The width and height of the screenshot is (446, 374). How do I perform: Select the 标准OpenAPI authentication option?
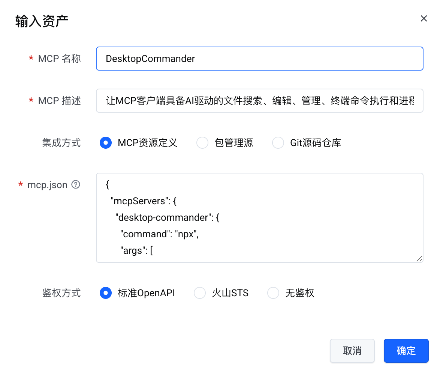pyautogui.click(x=106, y=293)
